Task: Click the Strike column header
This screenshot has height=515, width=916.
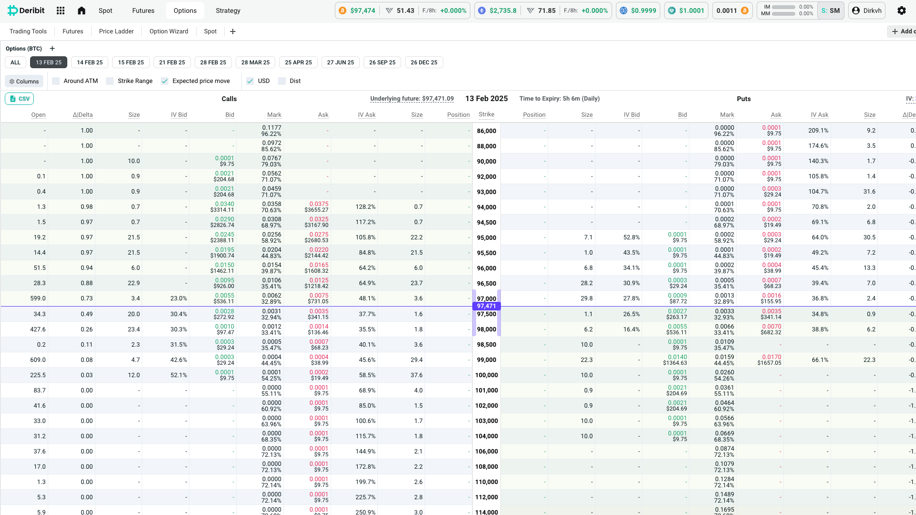Action: [487, 114]
